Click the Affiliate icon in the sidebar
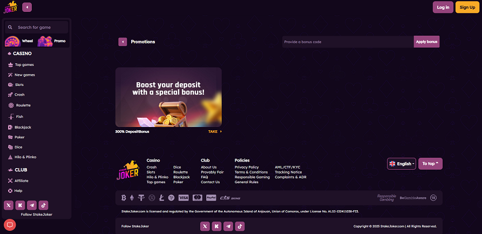The image size is (482, 234). point(10,180)
